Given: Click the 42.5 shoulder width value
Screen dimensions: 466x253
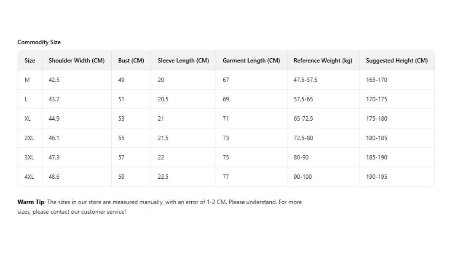Looking at the screenshot, I should [54, 80].
